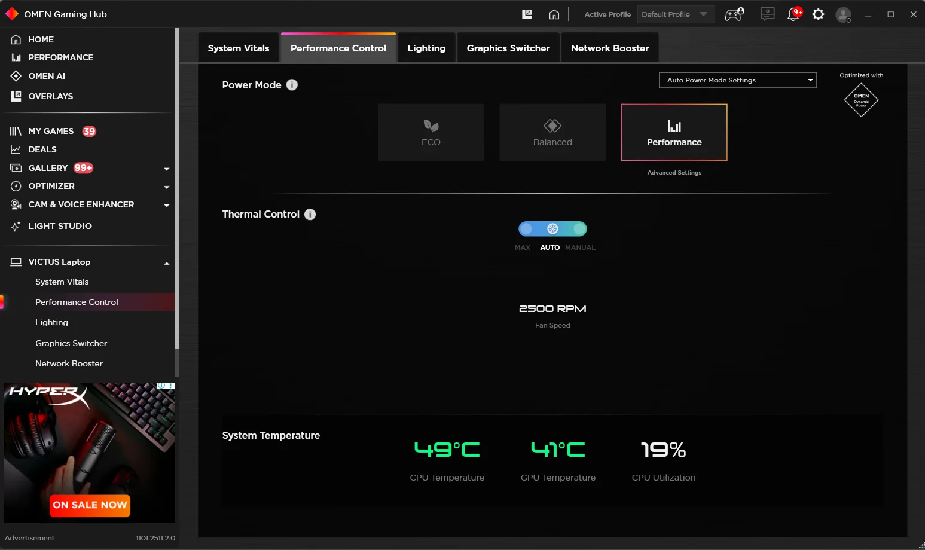The width and height of the screenshot is (925, 550).
Task: Open Performance Control under VICTUS Laptop in sidebar
Action: [x=77, y=302]
